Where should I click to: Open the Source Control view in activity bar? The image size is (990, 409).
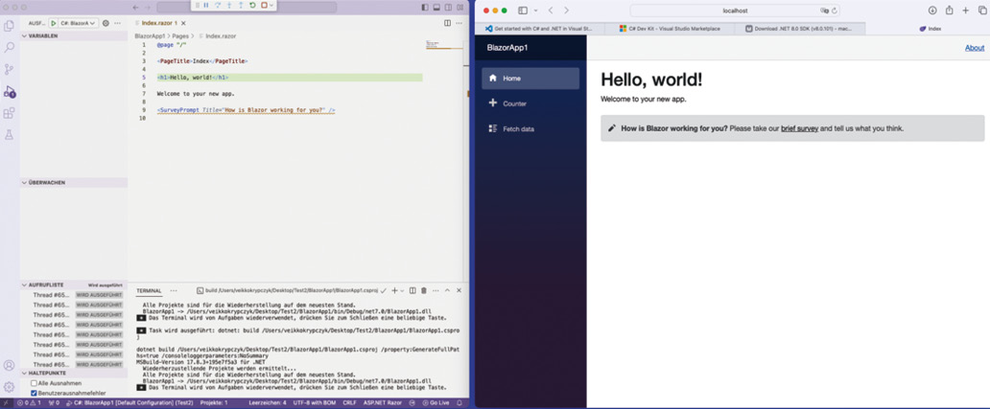pyautogui.click(x=9, y=69)
